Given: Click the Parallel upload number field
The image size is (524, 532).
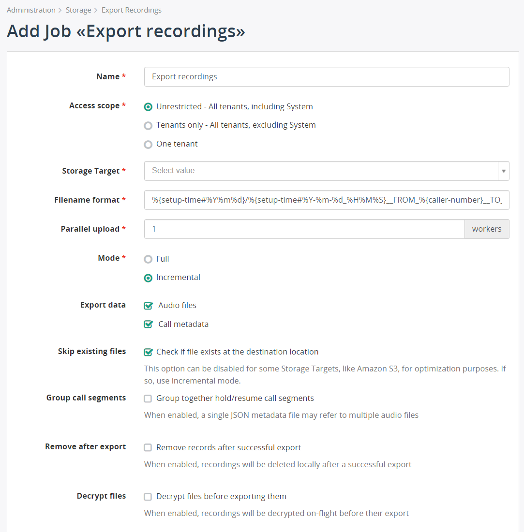Looking at the screenshot, I should [304, 229].
